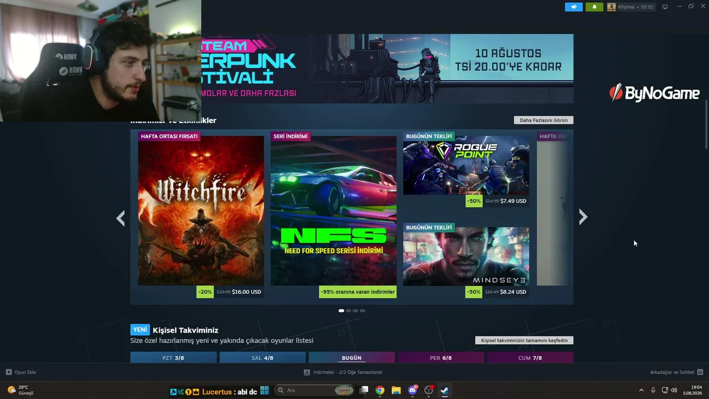Select the CUM 7/8 calendar tab
Viewport: 709px width, 399px height.
pos(530,358)
